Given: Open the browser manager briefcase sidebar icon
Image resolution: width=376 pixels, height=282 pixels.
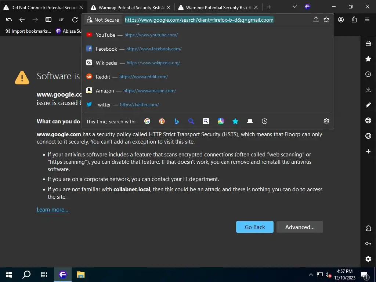Looking at the screenshot, I should coord(368,44).
